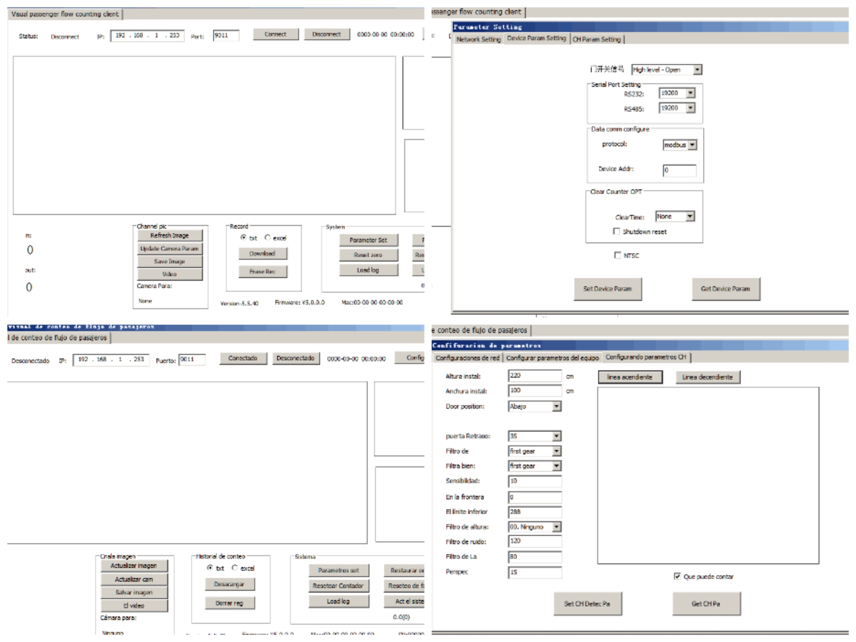Switch to CH Param Setting tab
856x642 pixels.
[597, 40]
